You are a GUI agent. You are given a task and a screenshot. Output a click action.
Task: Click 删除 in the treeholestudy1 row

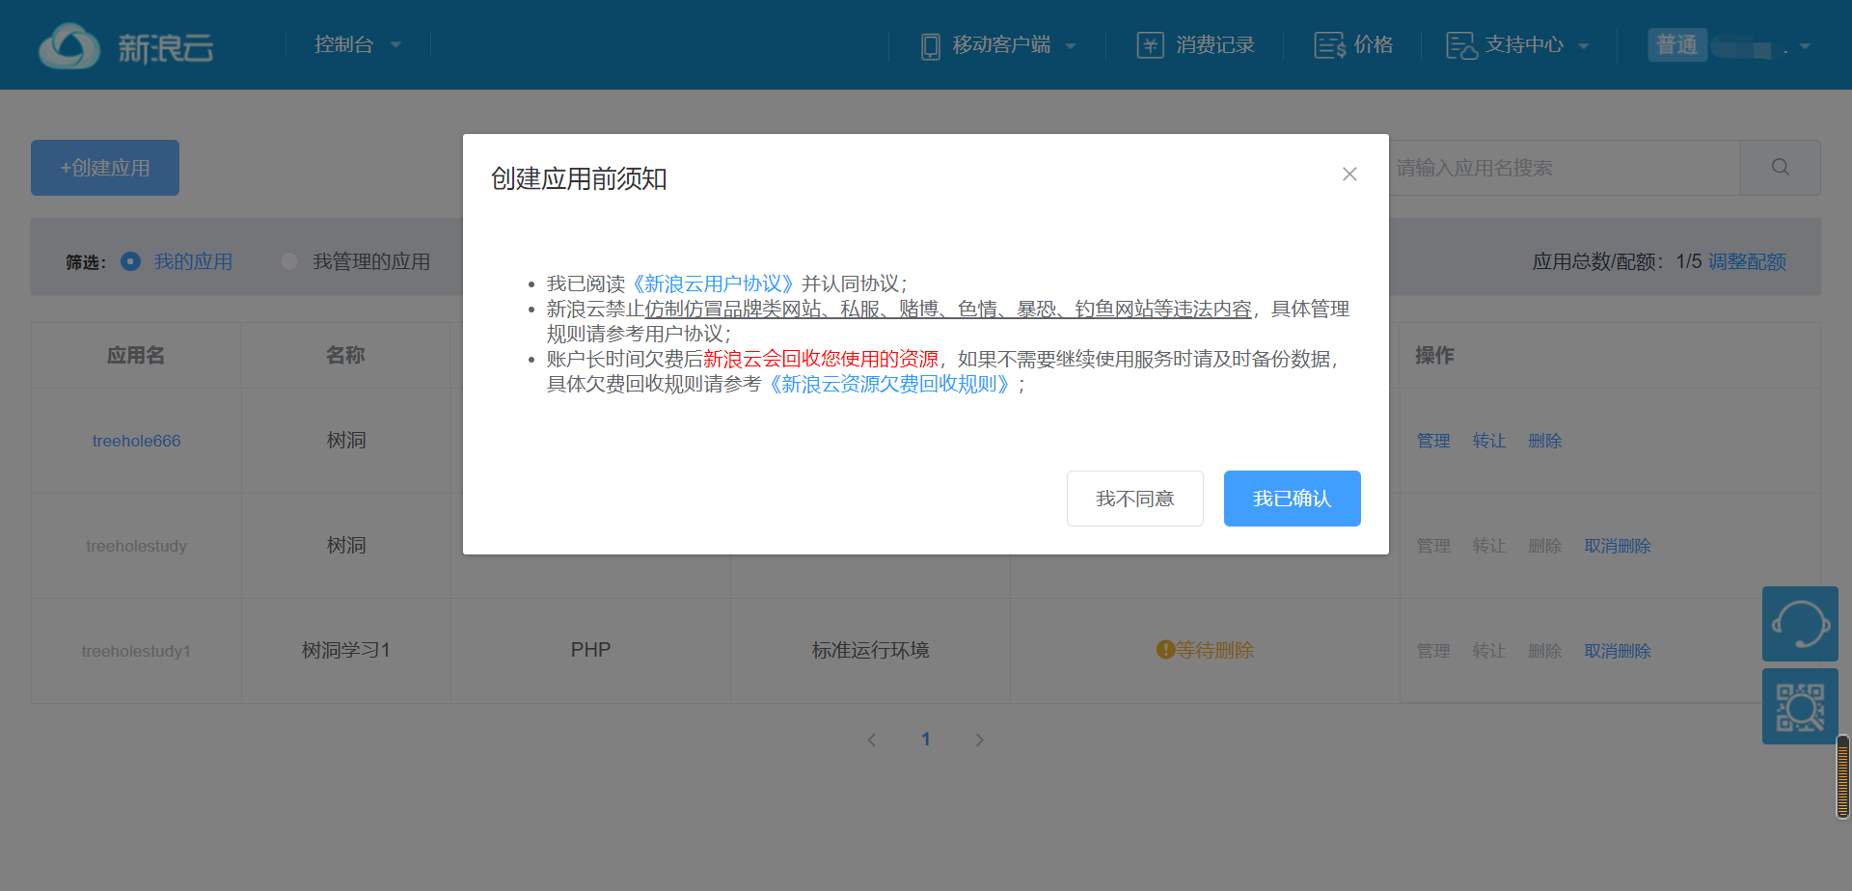coord(1544,651)
